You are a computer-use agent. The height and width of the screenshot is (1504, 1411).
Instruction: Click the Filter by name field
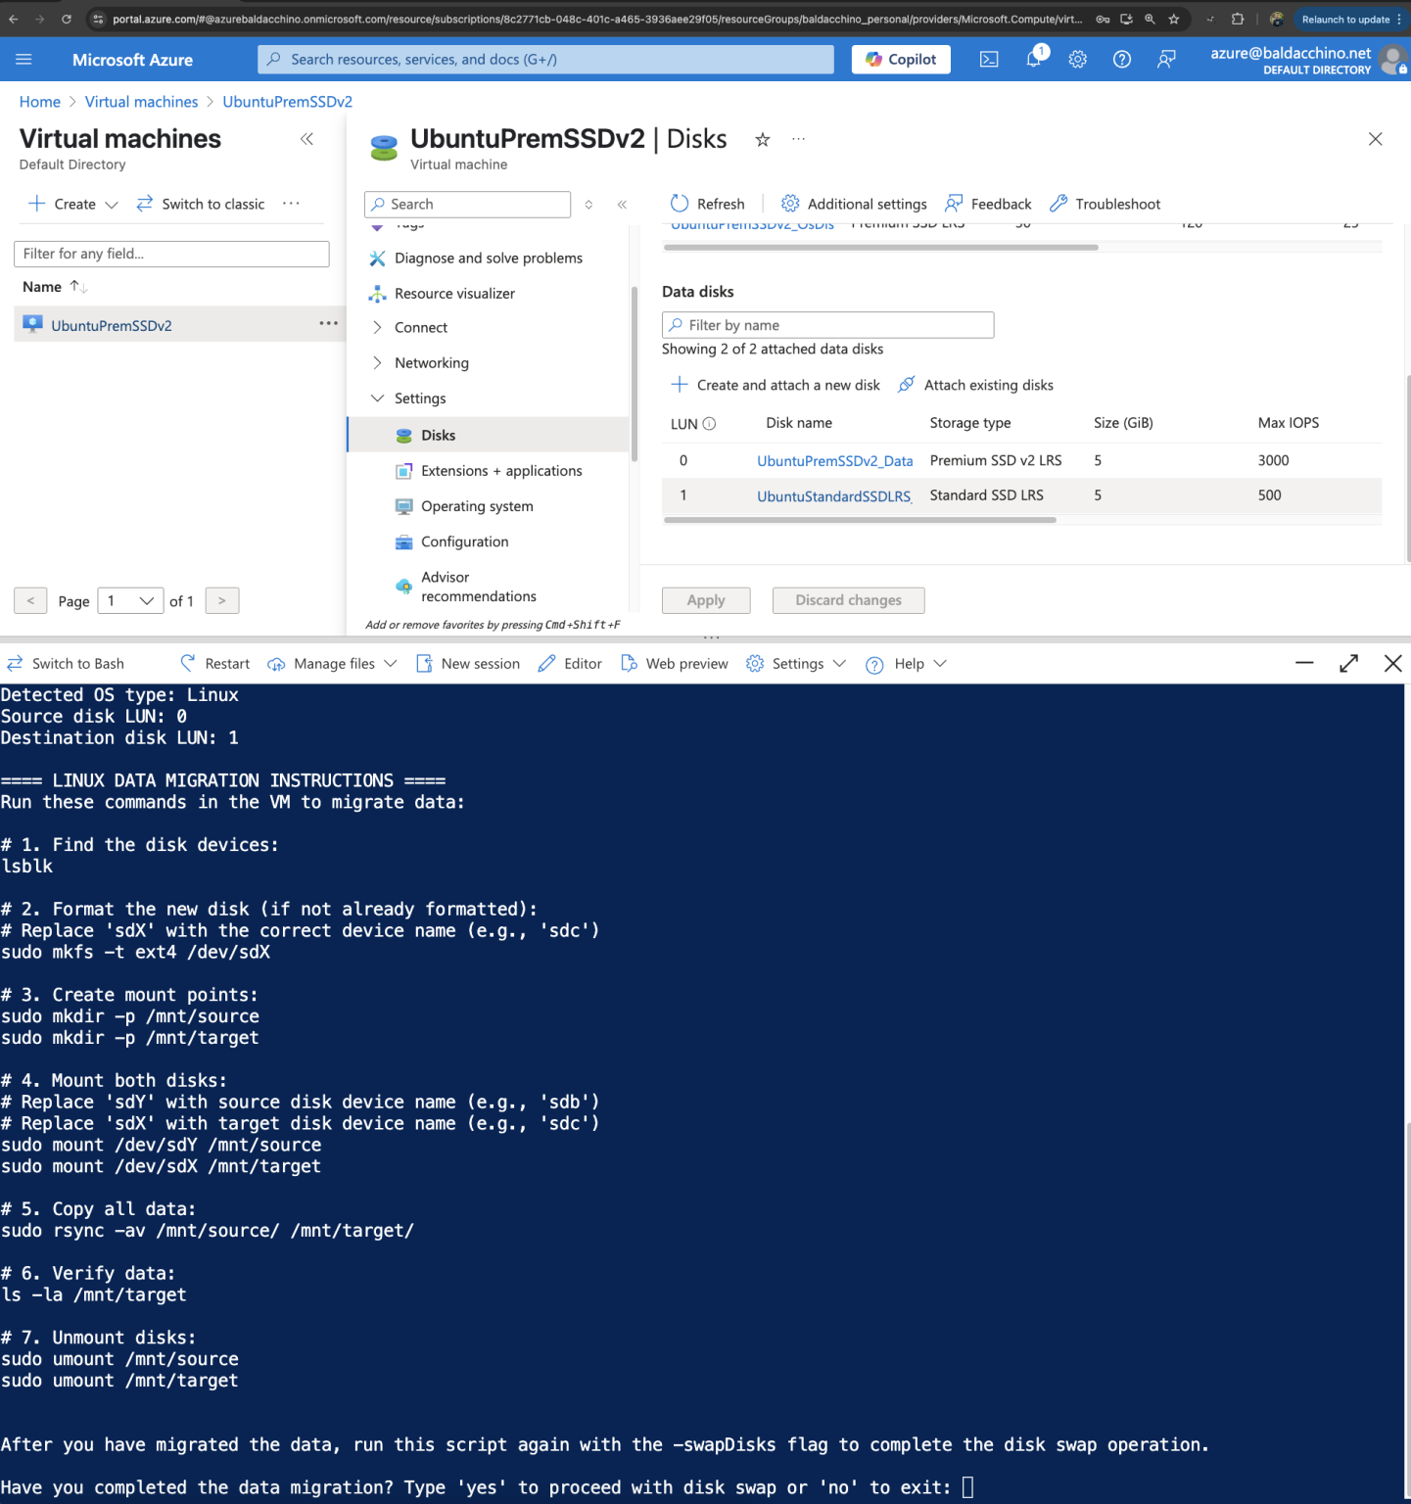coord(827,324)
